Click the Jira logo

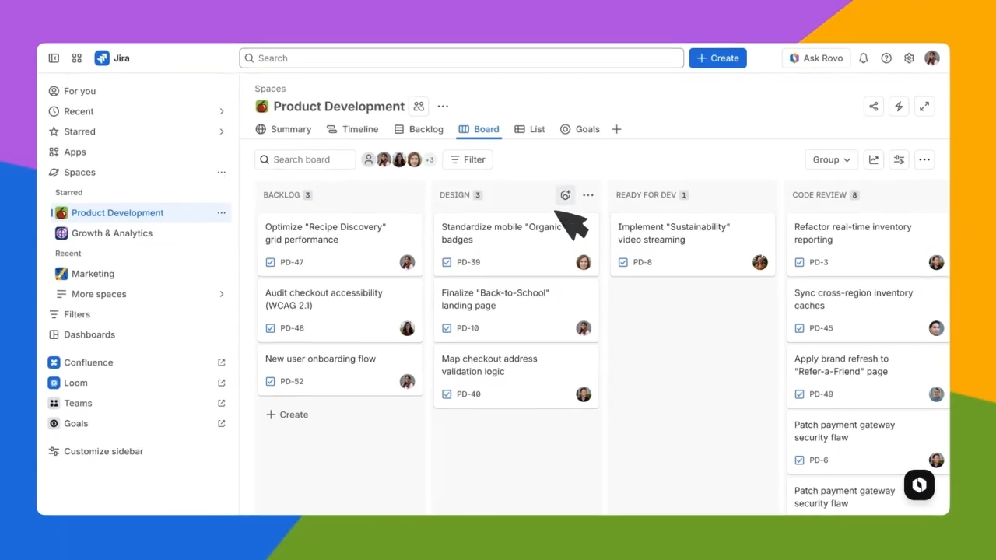tap(112, 58)
